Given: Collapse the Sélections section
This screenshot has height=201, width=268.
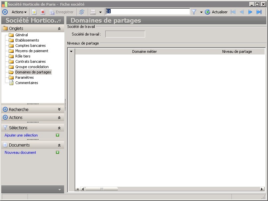Looking at the screenshot, I should (59, 128).
